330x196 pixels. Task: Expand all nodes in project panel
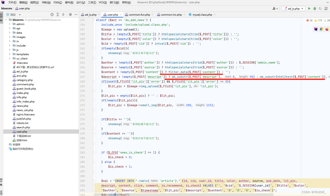click(x=58, y=15)
